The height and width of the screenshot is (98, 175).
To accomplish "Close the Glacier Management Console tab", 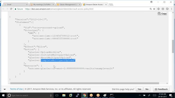I will click(80, 5).
